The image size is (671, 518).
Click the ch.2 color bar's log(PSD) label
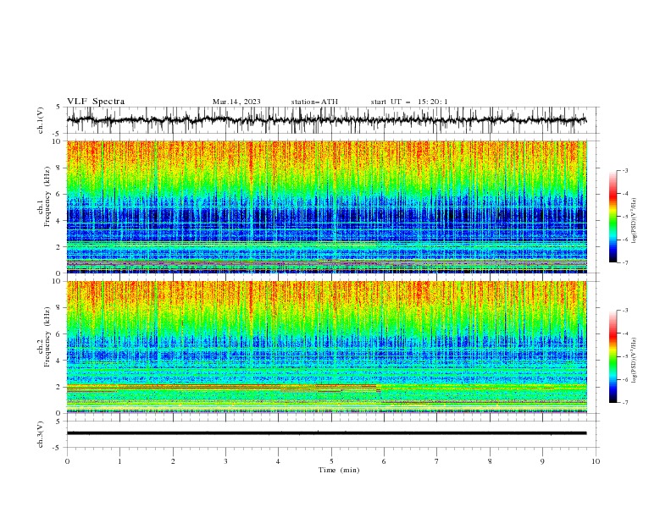635,361
